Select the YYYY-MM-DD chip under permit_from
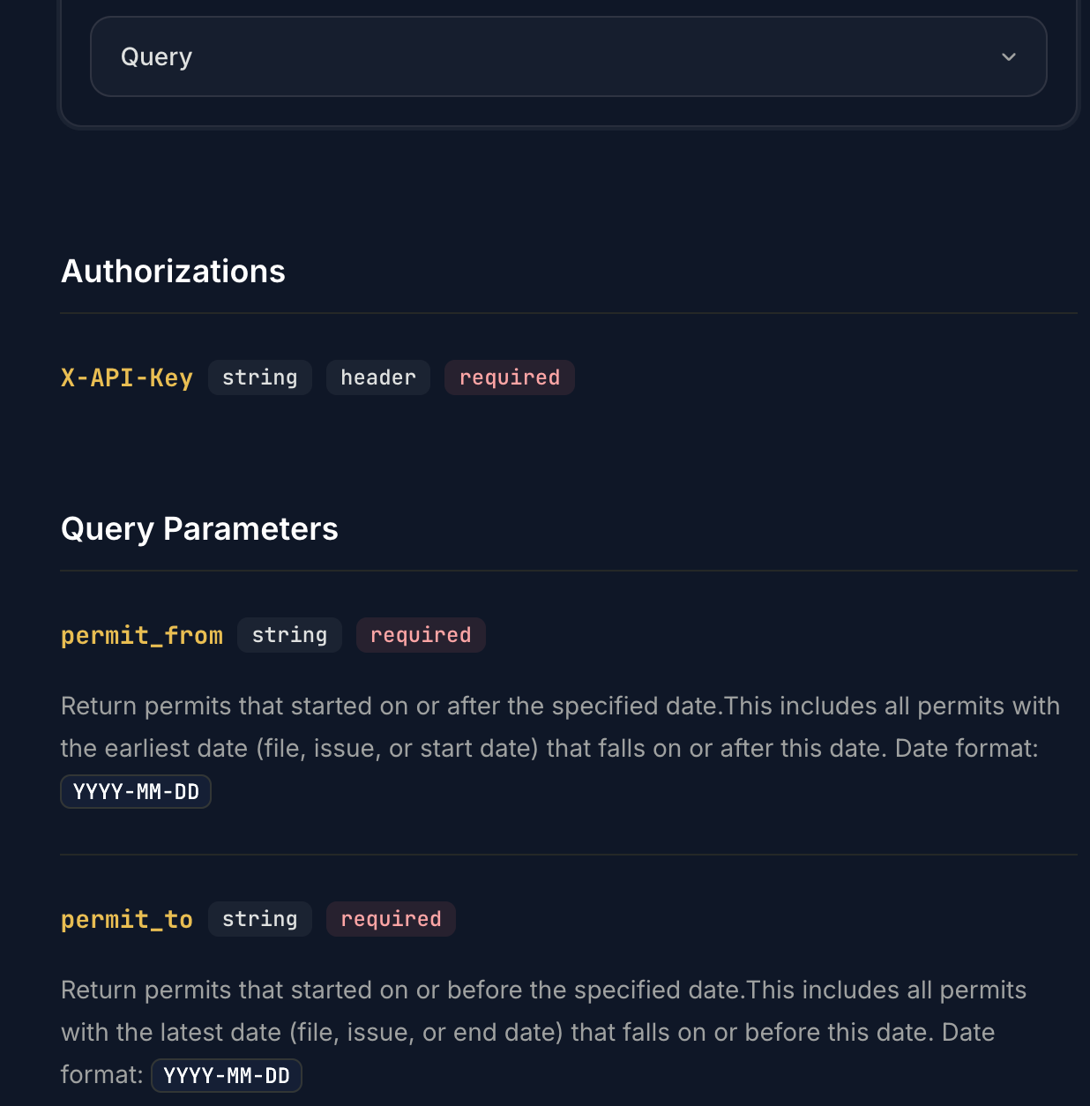Screen dimensions: 1090x1106 (135, 791)
